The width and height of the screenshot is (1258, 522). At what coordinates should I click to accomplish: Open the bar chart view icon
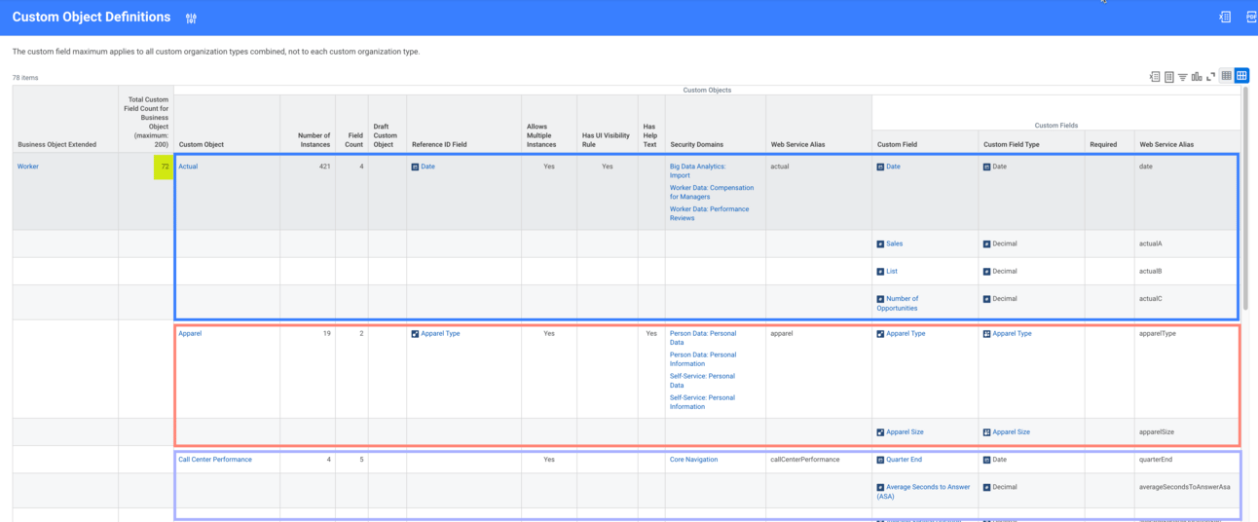(x=1197, y=77)
